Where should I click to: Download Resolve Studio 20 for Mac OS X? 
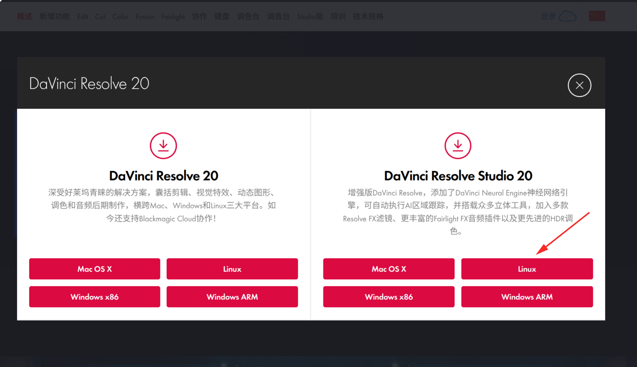(389, 269)
